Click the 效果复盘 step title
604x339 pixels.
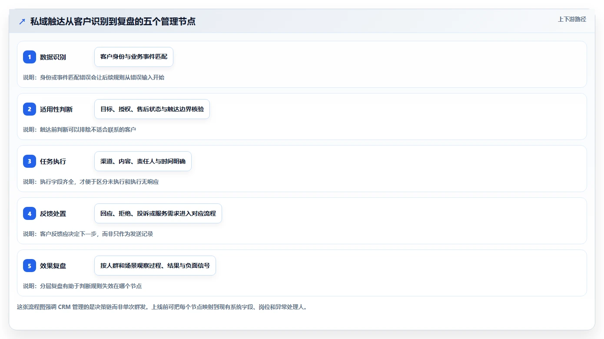pos(53,266)
